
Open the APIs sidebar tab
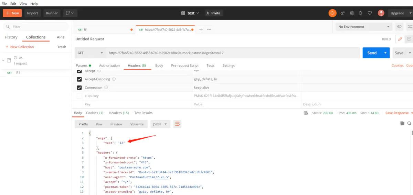click(x=61, y=37)
